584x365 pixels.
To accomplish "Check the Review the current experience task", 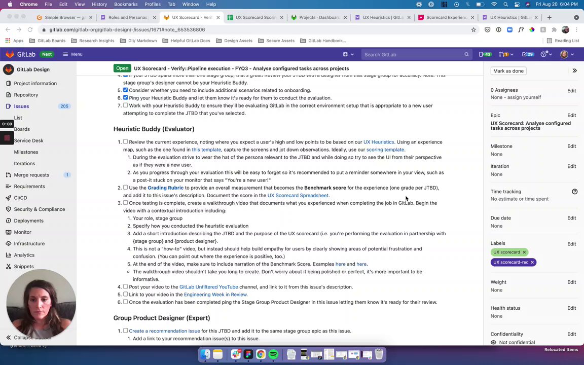I will pyautogui.click(x=126, y=141).
